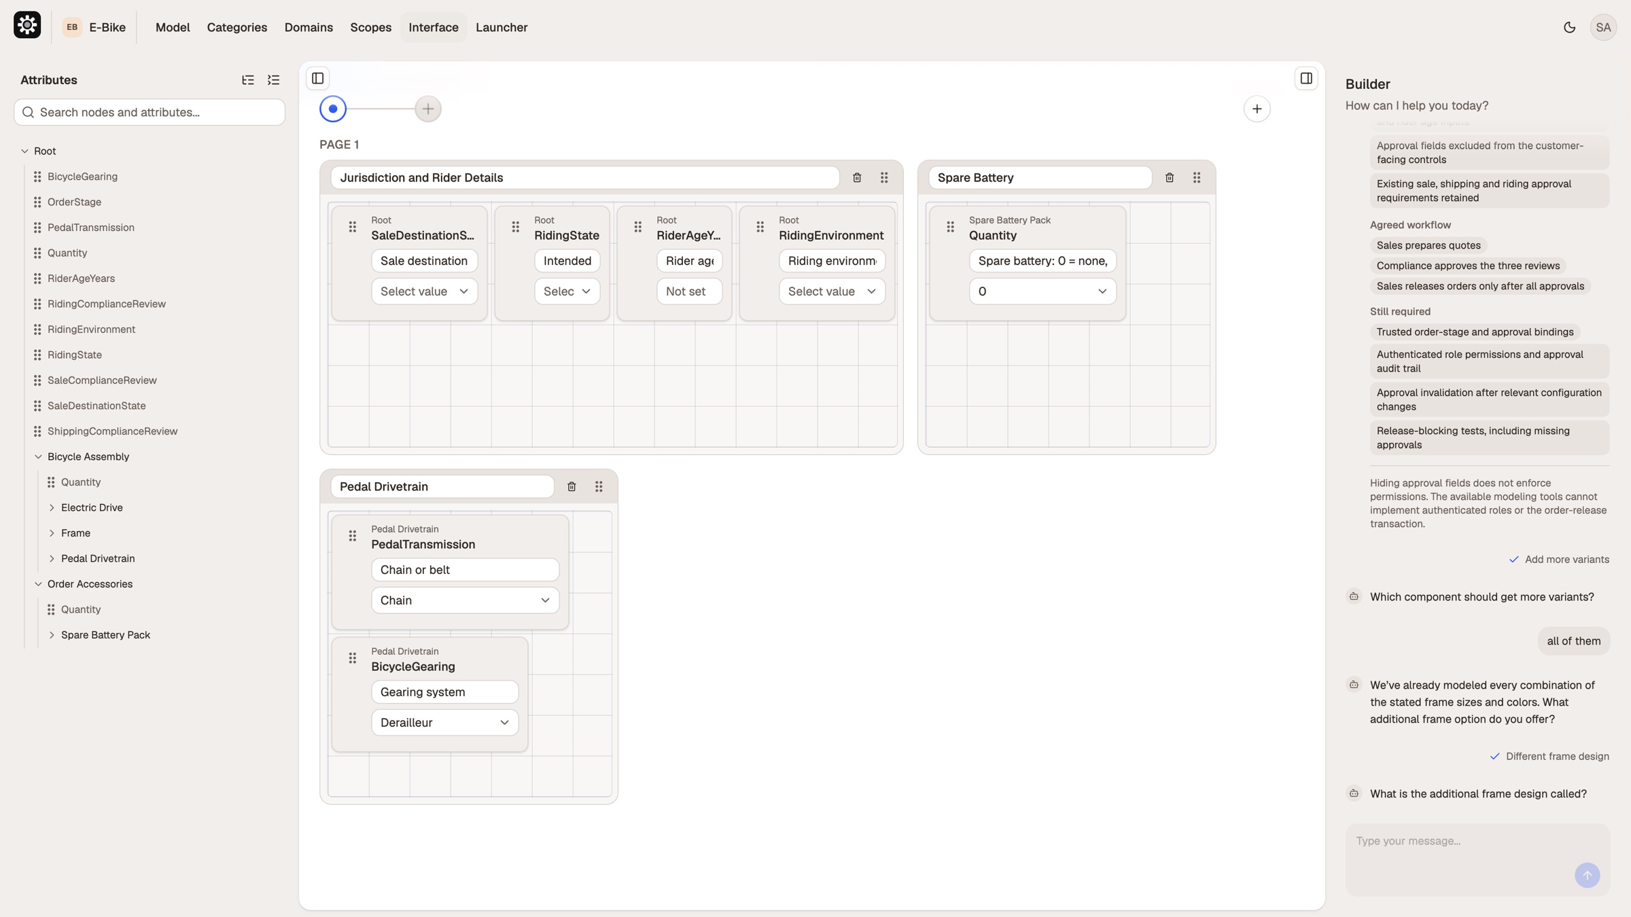
Task: Toggle left sidebar panel icon
Action: pos(317,79)
